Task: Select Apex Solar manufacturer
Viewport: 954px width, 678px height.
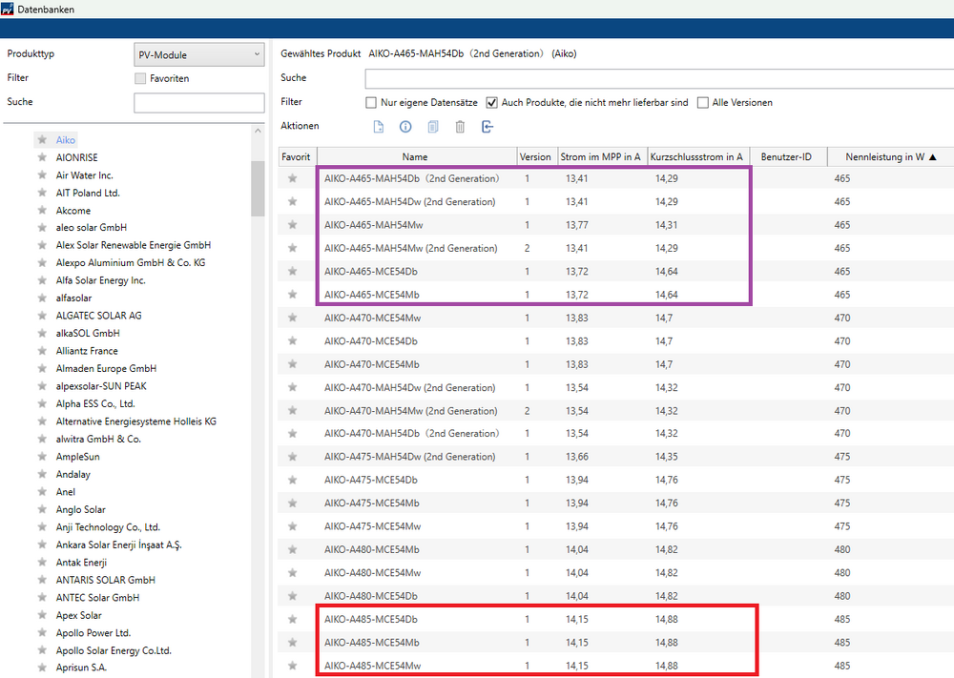Action: click(78, 615)
